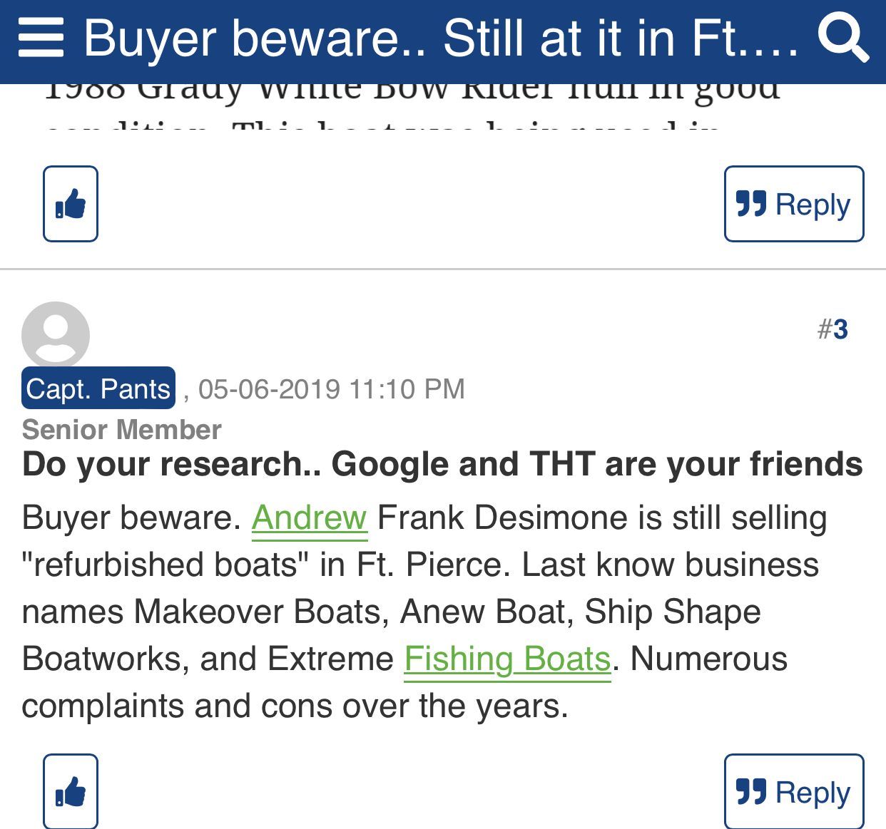Image resolution: width=886 pixels, height=829 pixels.
Task: Click the 'complaints and cons' closing line
Action: coord(295,706)
